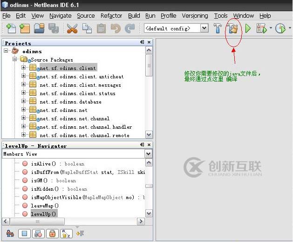
Task: Select isMapObjectVisible member in Navigator
Action: pos(88,198)
